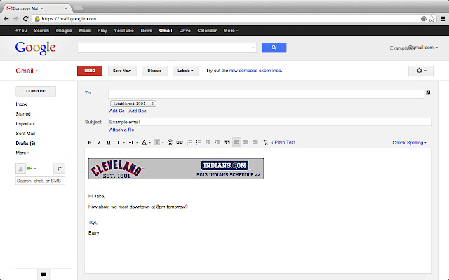449x280 pixels.
Task: Expand More in Google bar
Action: (231, 31)
